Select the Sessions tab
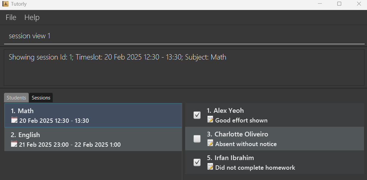Image resolution: width=367 pixels, height=180 pixels. point(41,98)
